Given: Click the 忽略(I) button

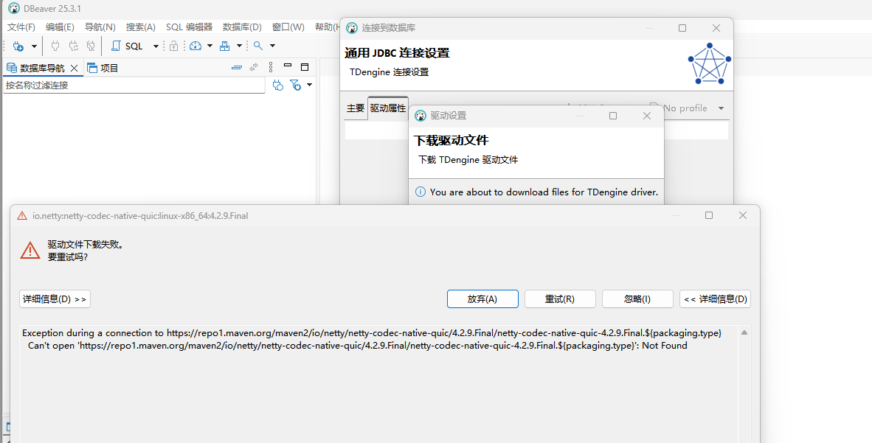Looking at the screenshot, I should (637, 299).
